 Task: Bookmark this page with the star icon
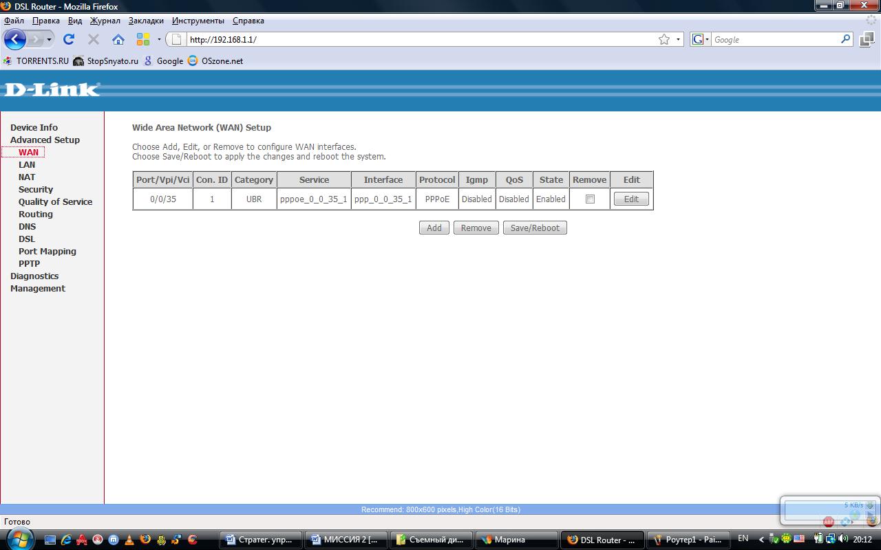664,39
